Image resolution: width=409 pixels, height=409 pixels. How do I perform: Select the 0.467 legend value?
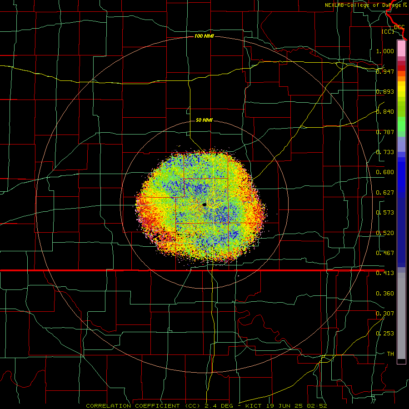pos(385,253)
